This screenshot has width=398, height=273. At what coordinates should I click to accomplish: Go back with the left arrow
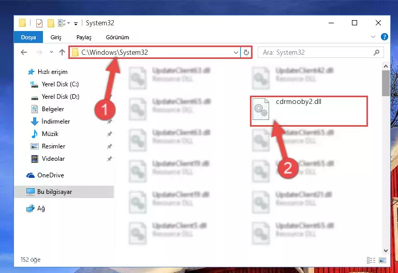(24, 52)
